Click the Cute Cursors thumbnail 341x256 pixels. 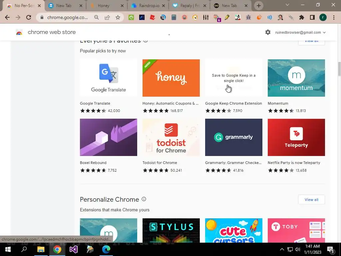click(234, 230)
